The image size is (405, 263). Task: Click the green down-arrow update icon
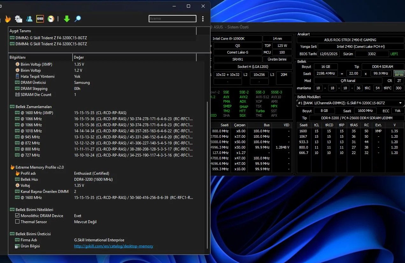(67, 19)
